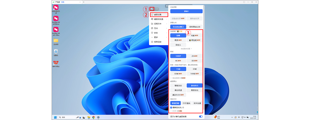Viewport: 310px width, 120px height.
Task: Select 高性能 performance mode
Action: 195,40
